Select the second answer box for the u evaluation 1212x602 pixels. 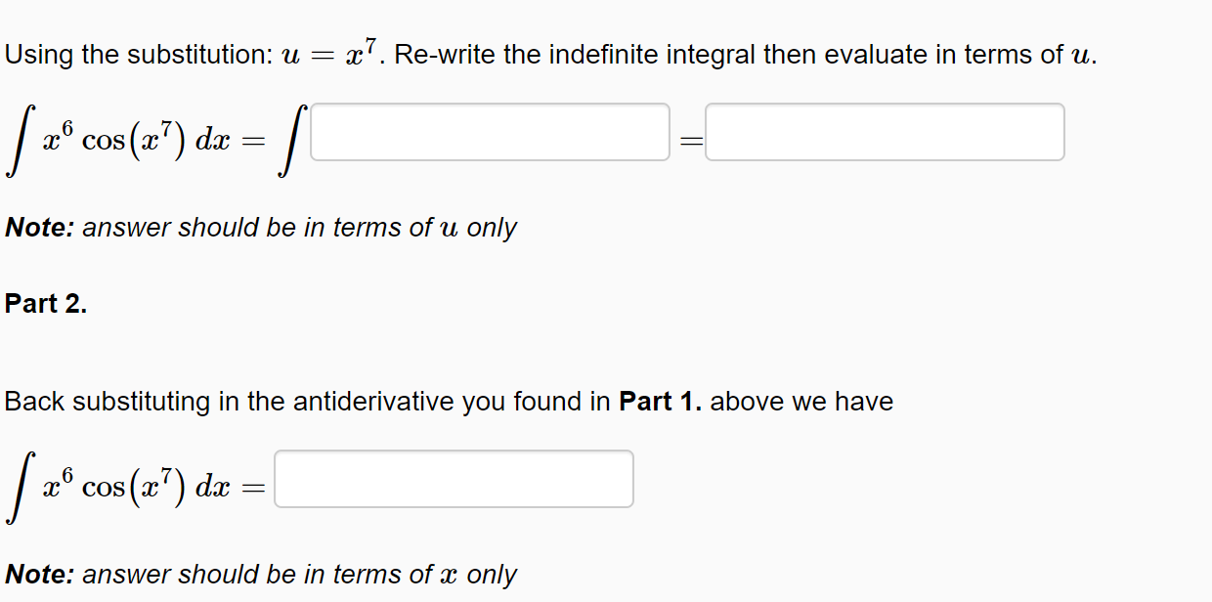pyautogui.click(x=885, y=132)
